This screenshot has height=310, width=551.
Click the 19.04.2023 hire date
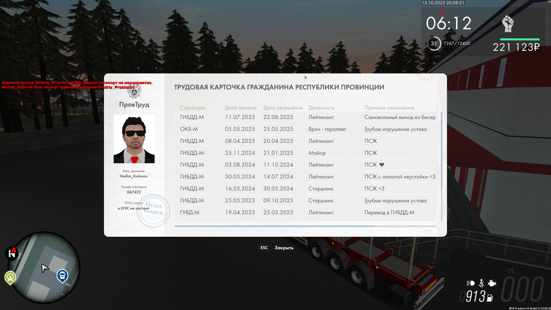tap(240, 213)
